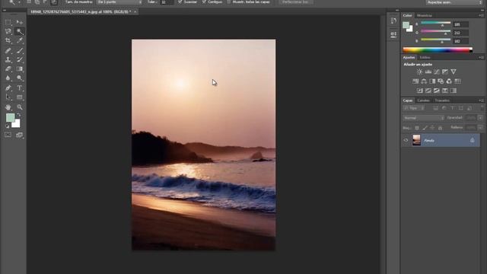Viewport: 487px width, 274px height.
Task: Select the Type tool
Action: [x=20, y=88]
